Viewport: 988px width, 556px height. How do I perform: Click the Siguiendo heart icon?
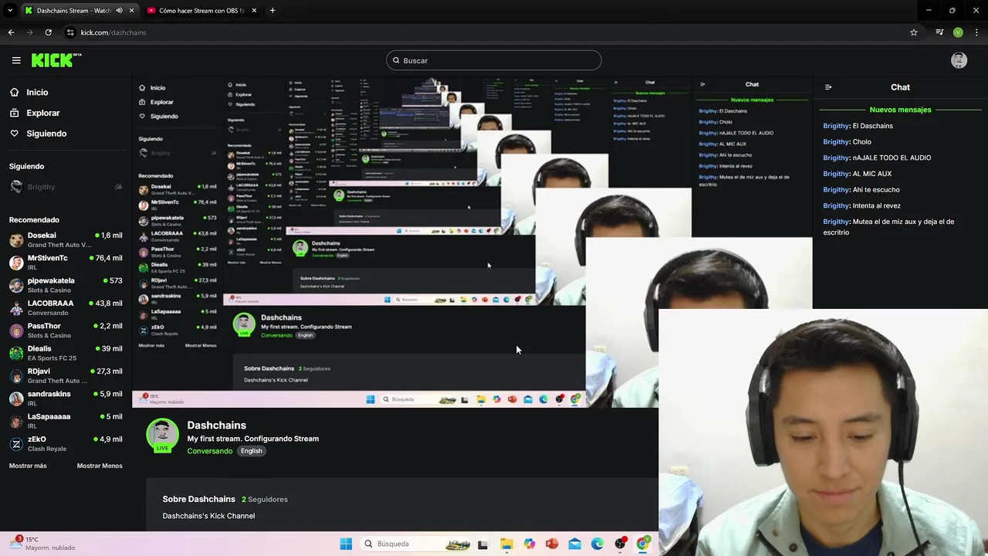coord(15,134)
